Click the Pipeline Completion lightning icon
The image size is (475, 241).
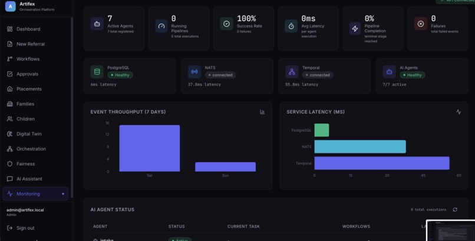(x=355, y=28)
